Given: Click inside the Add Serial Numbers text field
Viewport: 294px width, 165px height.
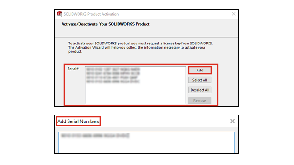Looking at the screenshot, I should [147, 143].
